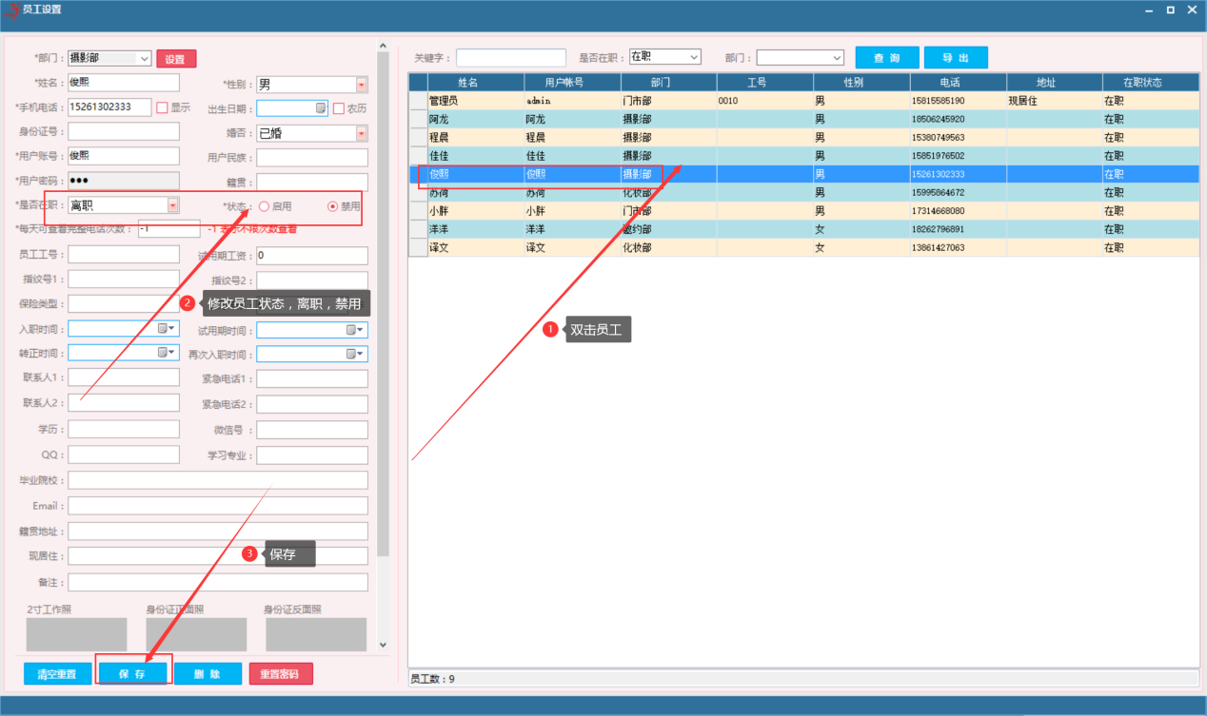Open the 出生日期 calendar picker icon
Screen dimensions: 1207x716
(321, 108)
